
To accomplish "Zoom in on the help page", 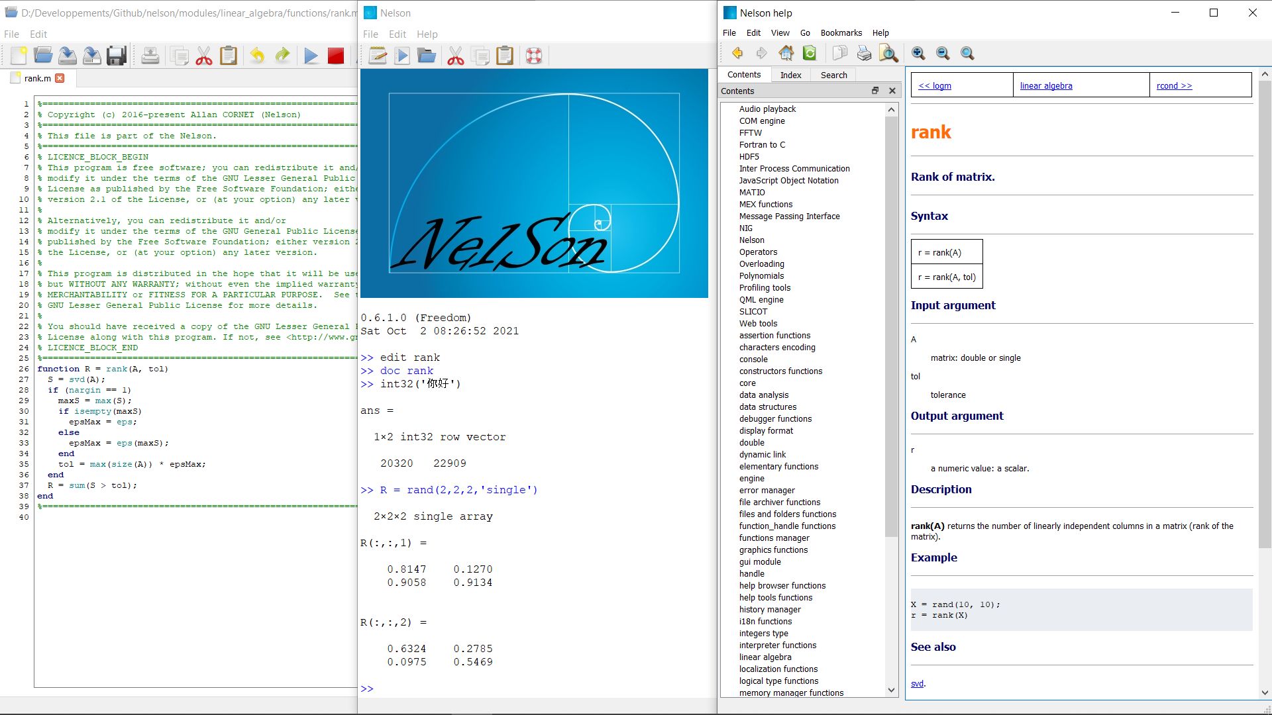I will click(918, 53).
